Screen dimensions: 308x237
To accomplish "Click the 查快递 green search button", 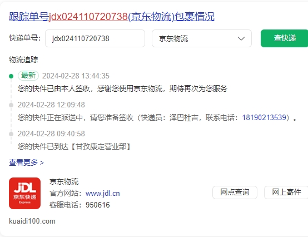I will coord(285,38).
